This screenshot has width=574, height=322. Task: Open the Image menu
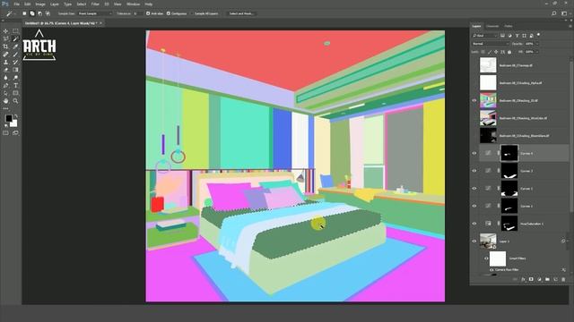pos(40,4)
